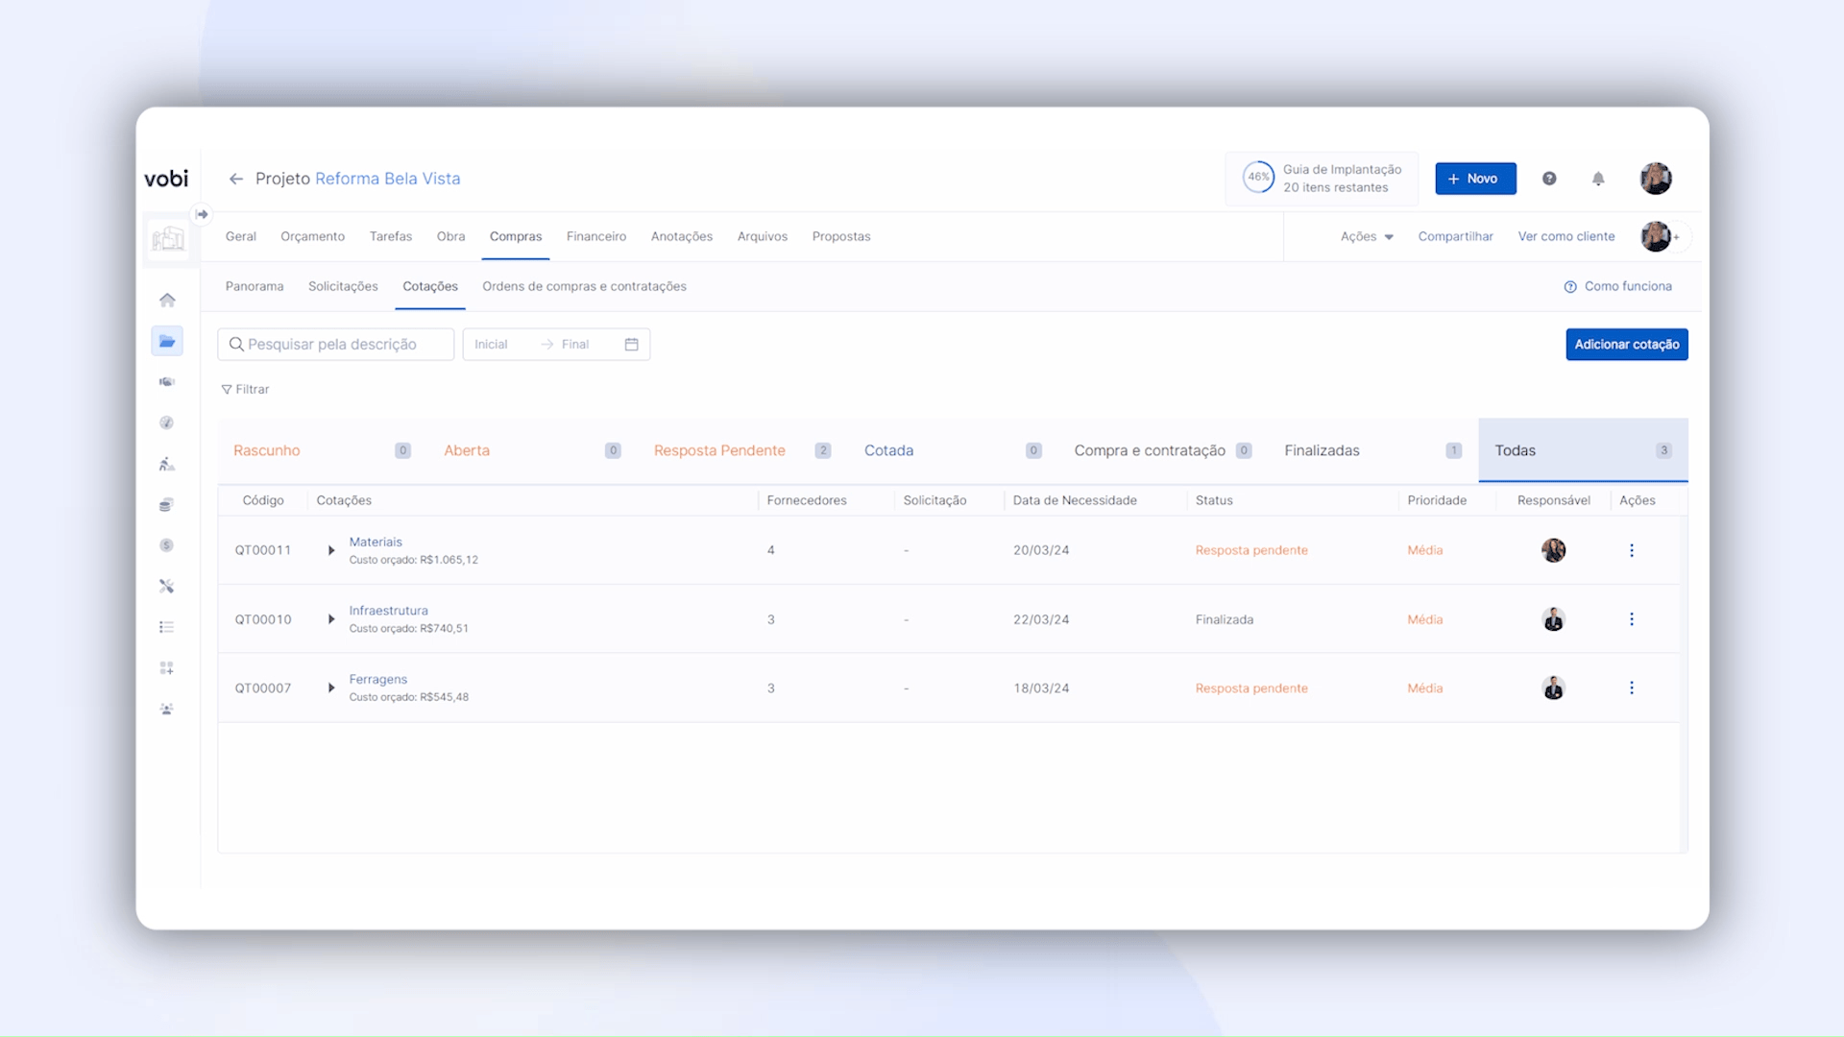
Task: Click the handshake icon in sidebar
Action: tap(167, 382)
